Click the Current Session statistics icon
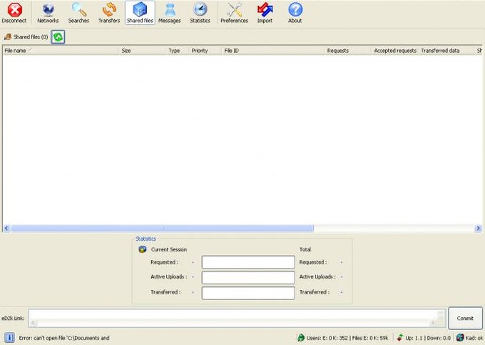Image resolution: width=485 pixels, height=345 pixels. (143, 249)
